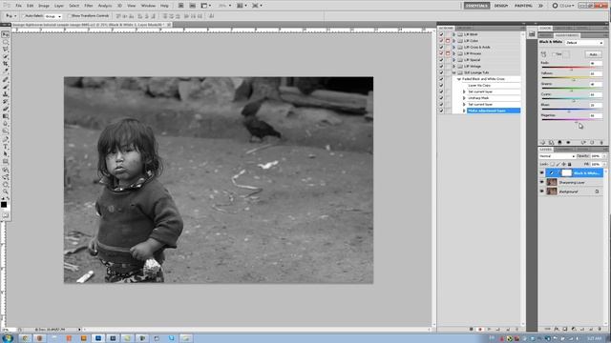Select the Move tool in toolbox

(x=5, y=34)
